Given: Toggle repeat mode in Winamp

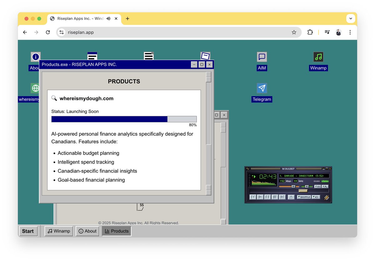Looking at the screenshot, I should (x=316, y=197).
